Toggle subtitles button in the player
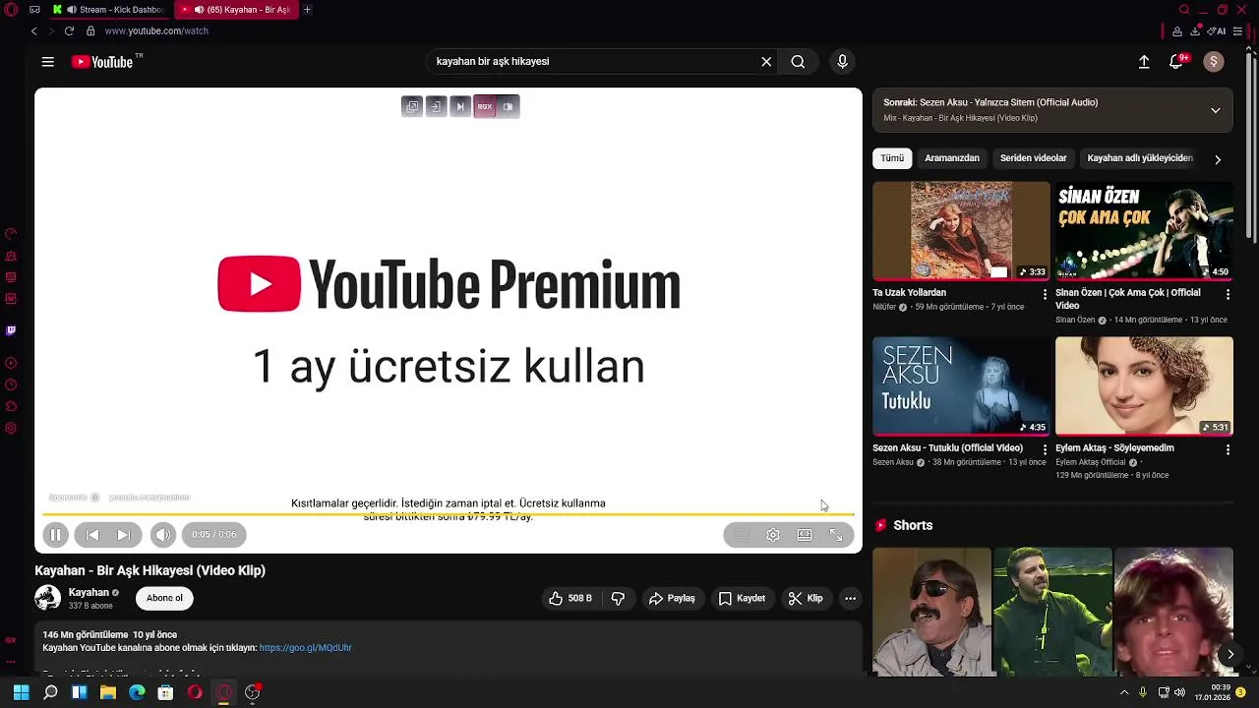This screenshot has width=1259, height=708. coord(743,535)
